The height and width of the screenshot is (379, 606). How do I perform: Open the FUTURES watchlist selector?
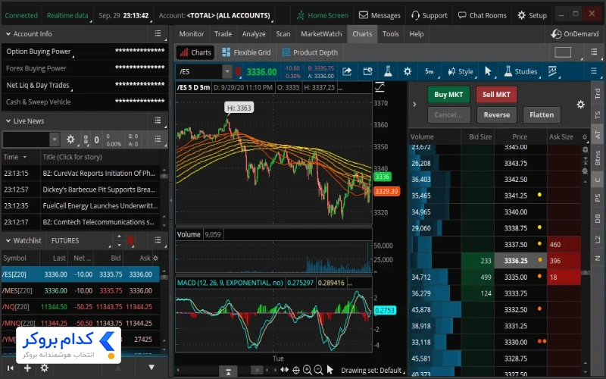[80, 240]
